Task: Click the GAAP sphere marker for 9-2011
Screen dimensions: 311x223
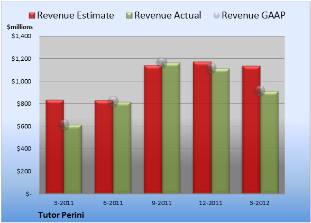Action: click(162, 62)
